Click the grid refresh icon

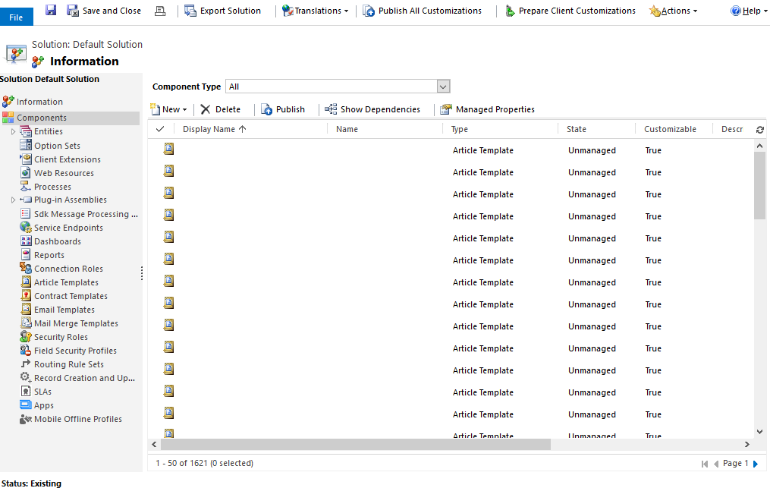759,130
